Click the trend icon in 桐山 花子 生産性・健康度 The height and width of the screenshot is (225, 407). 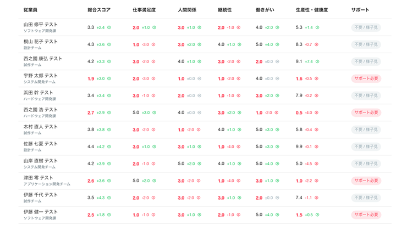coord(316,44)
